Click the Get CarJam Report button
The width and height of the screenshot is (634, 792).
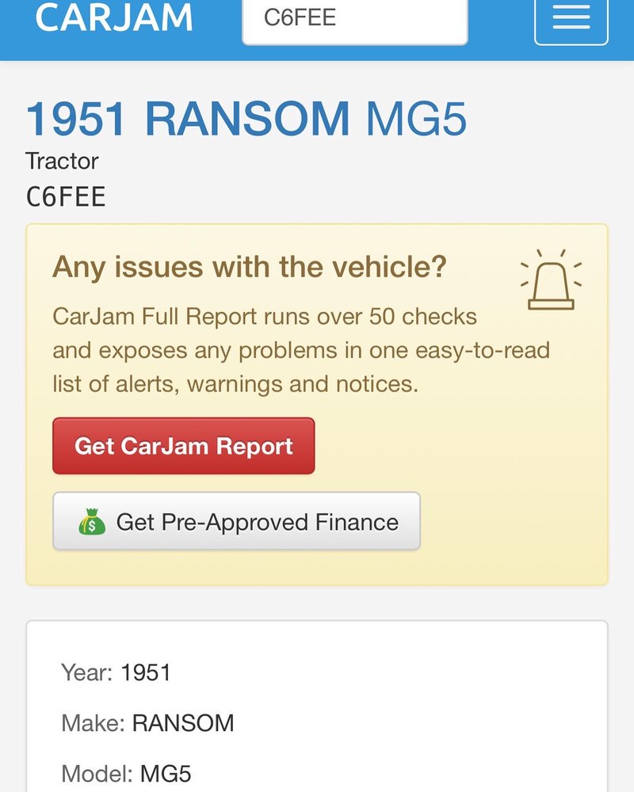[184, 446]
